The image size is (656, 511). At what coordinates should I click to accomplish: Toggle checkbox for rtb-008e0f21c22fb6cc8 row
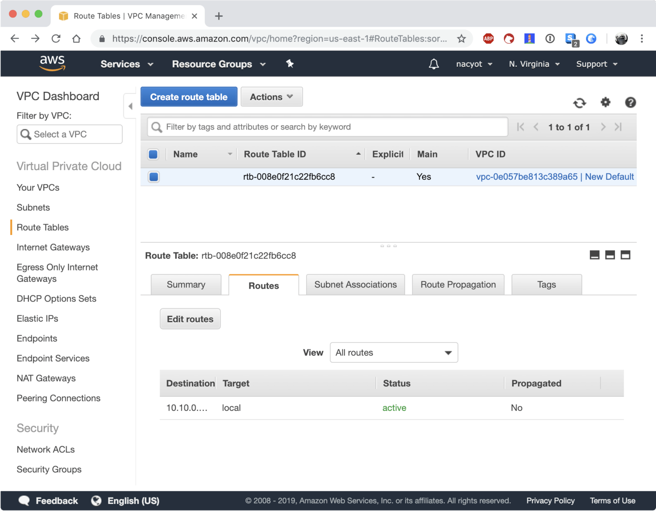154,177
